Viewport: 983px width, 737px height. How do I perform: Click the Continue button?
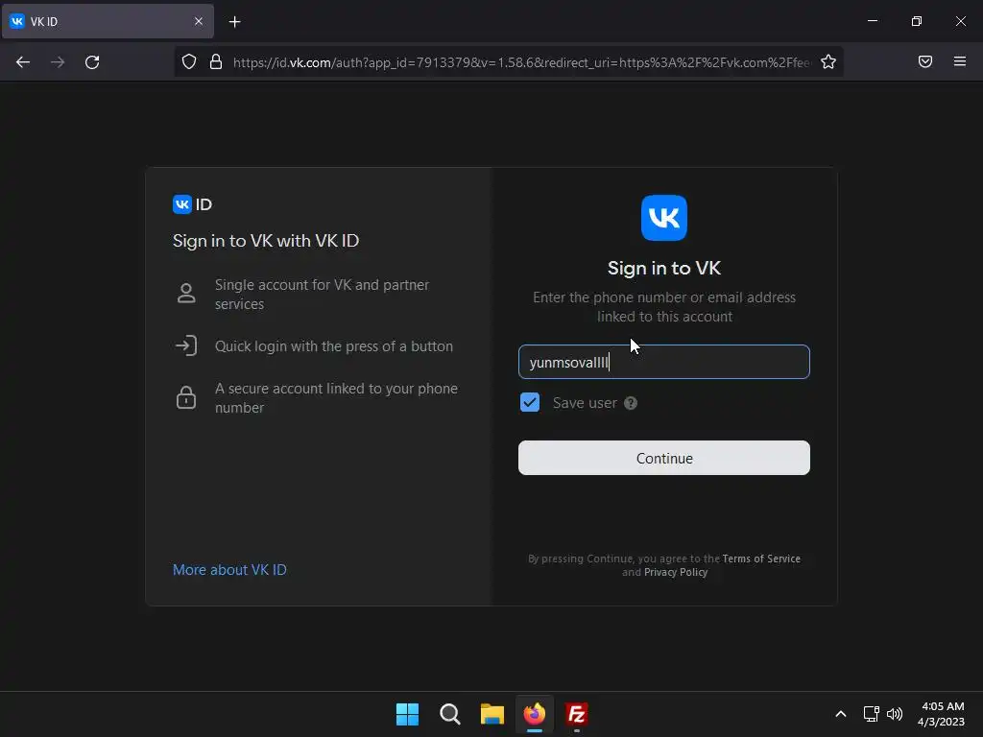click(x=664, y=458)
